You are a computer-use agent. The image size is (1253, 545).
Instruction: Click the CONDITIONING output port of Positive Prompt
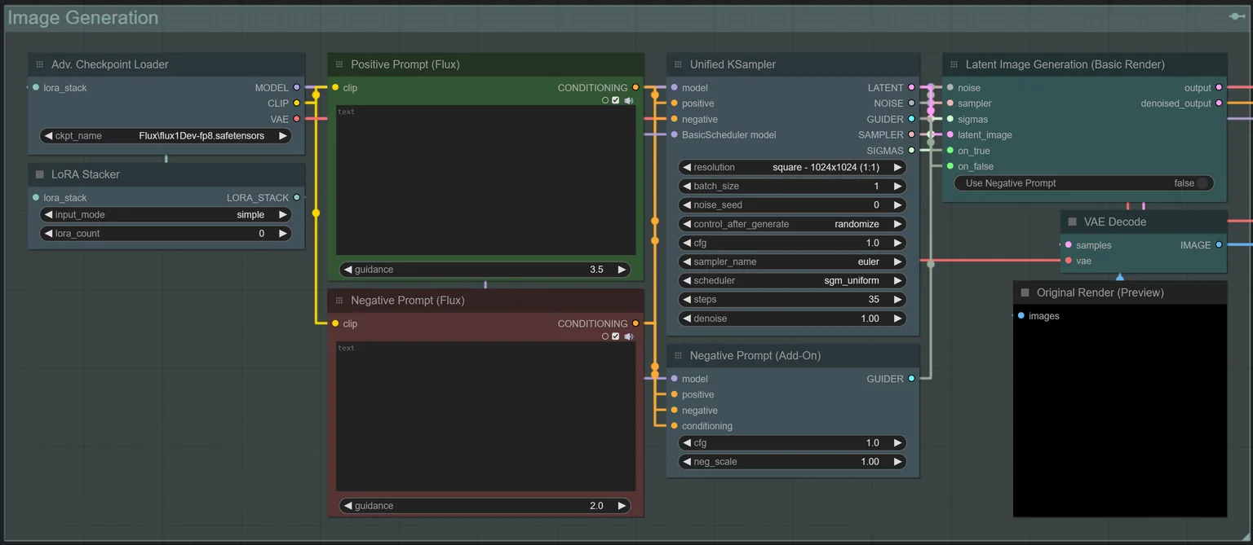pyautogui.click(x=635, y=87)
